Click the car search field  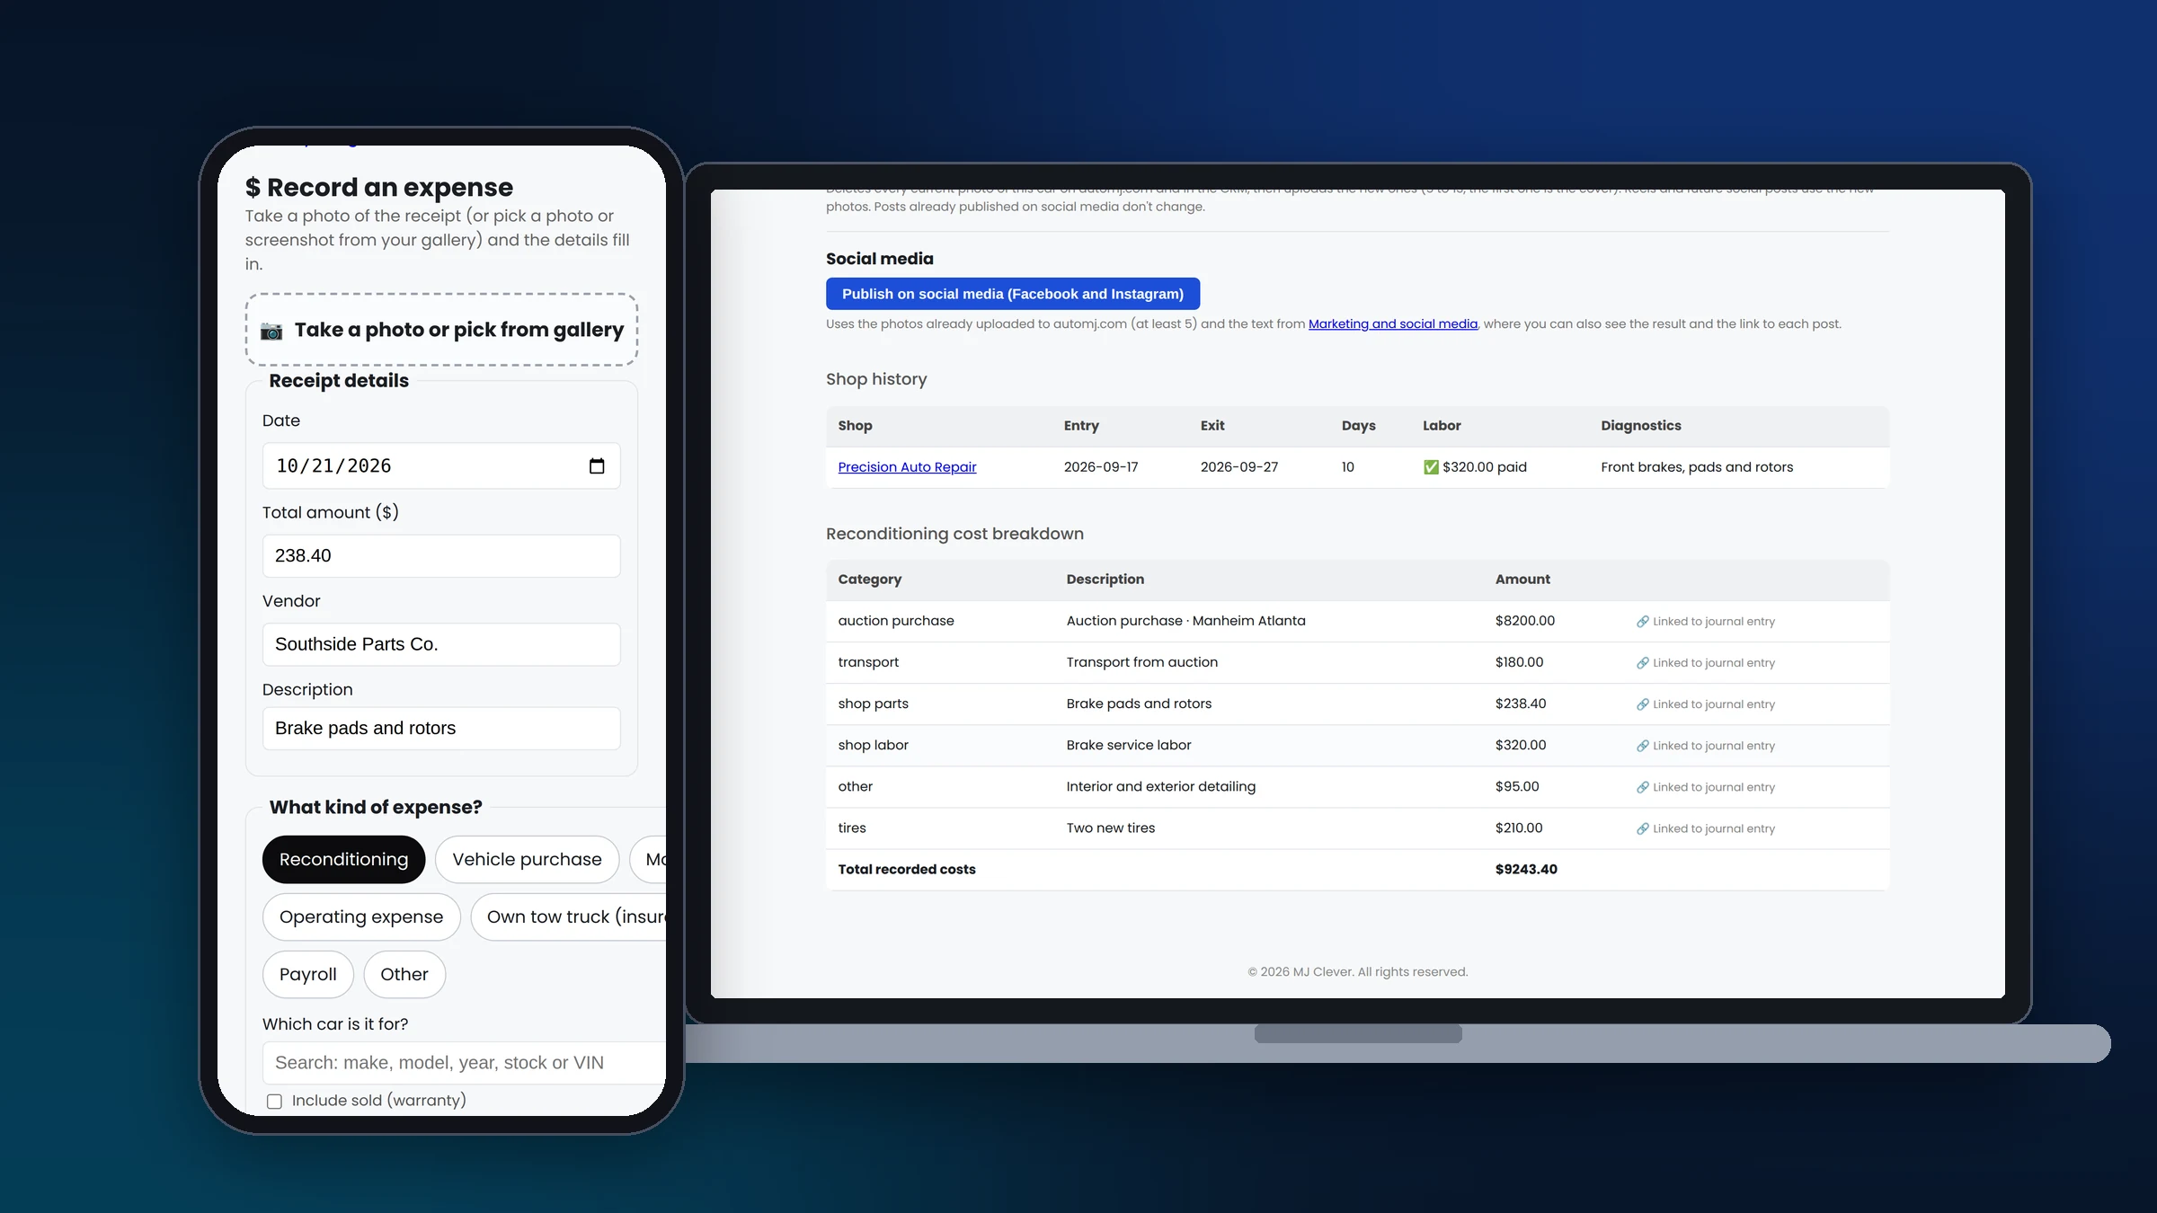464,1063
